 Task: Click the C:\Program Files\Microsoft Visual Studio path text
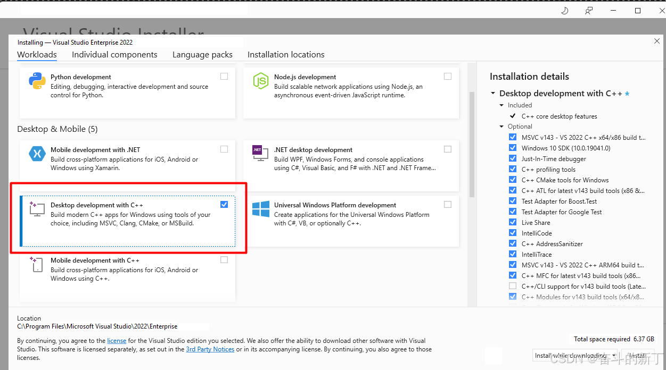click(97, 326)
